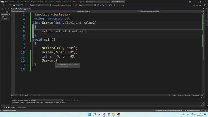
Task: Open the Отладка menu
Action: coord(40,2)
